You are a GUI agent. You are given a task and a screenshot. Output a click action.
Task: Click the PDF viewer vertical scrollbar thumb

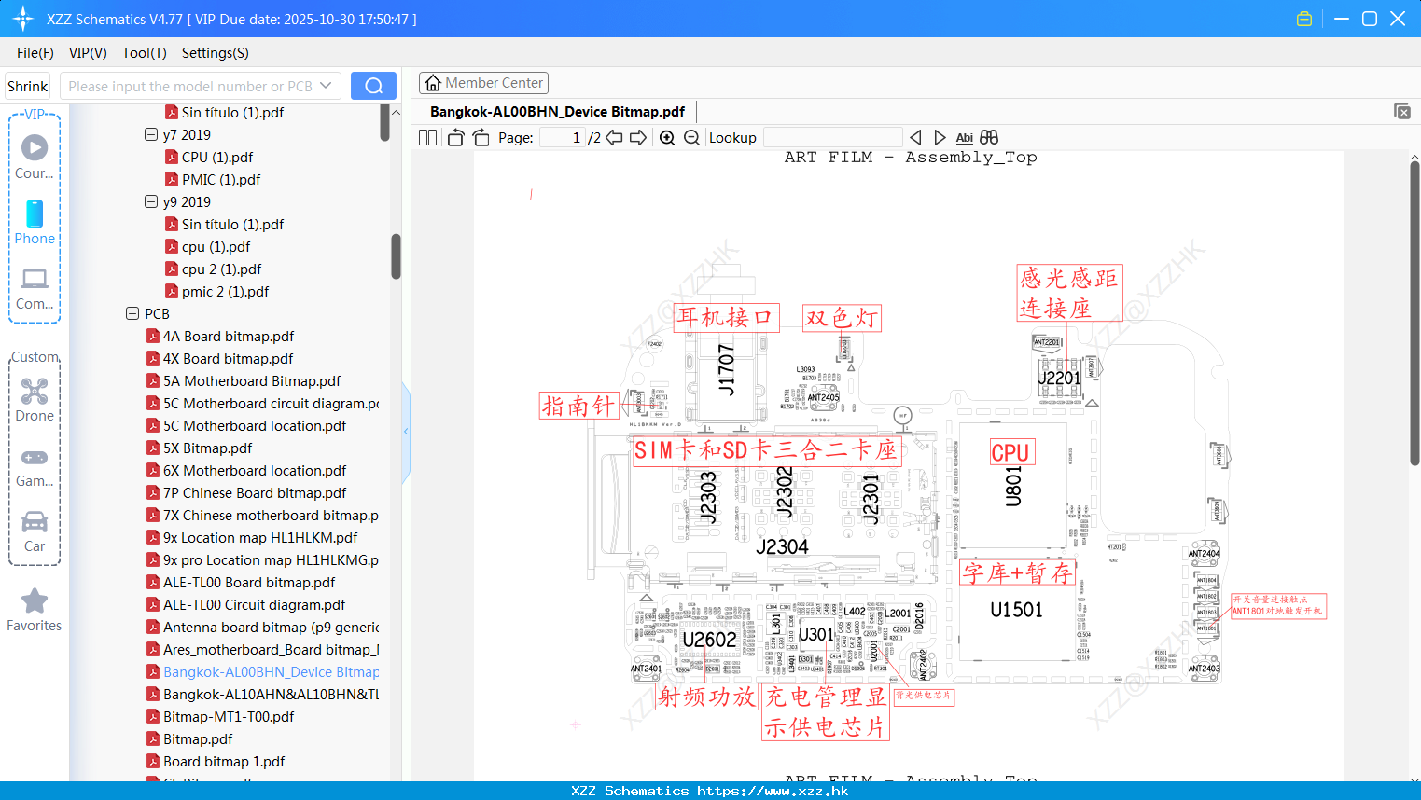click(x=1414, y=313)
